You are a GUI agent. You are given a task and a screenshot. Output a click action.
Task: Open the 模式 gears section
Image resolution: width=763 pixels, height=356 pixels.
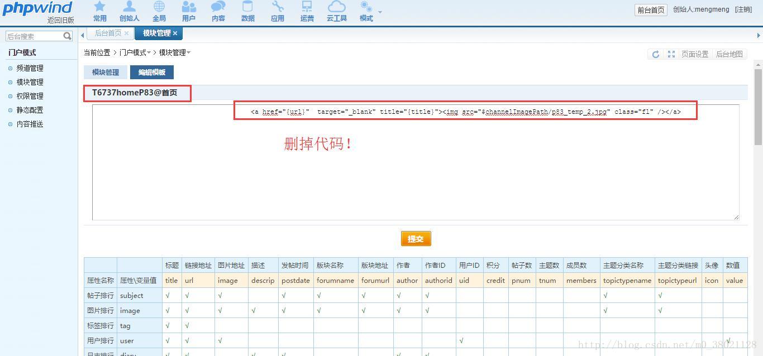click(366, 12)
